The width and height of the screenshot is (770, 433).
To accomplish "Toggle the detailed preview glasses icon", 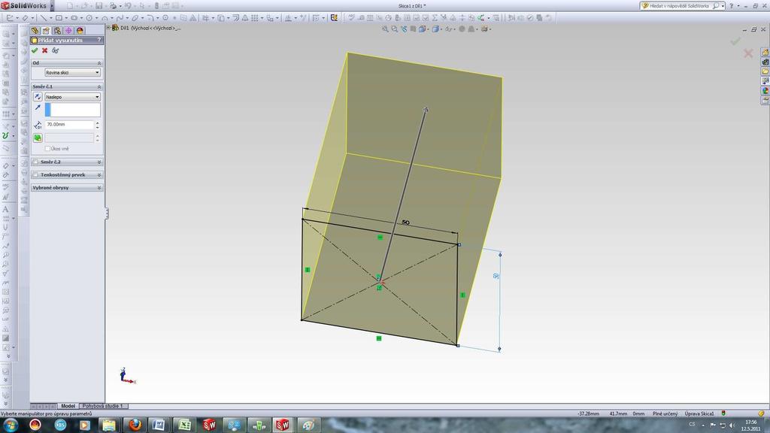I will click(x=56, y=50).
